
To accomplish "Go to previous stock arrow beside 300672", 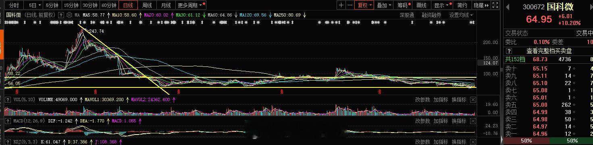I will pyautogui.click(x=507, y=7).
